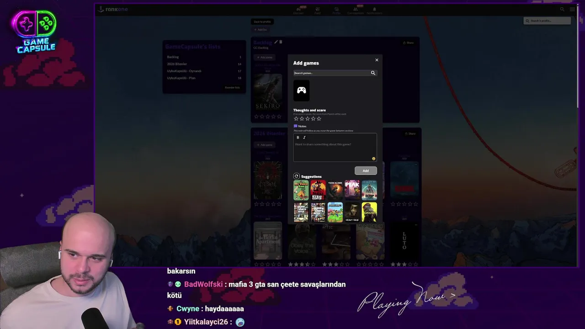Select Red Dead Redemption suggestion
The height and width of the screenshot is (329, 585).
318,190
